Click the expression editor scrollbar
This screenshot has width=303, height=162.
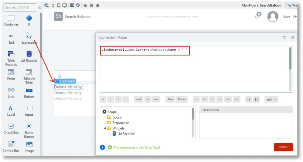coord(290,59)
